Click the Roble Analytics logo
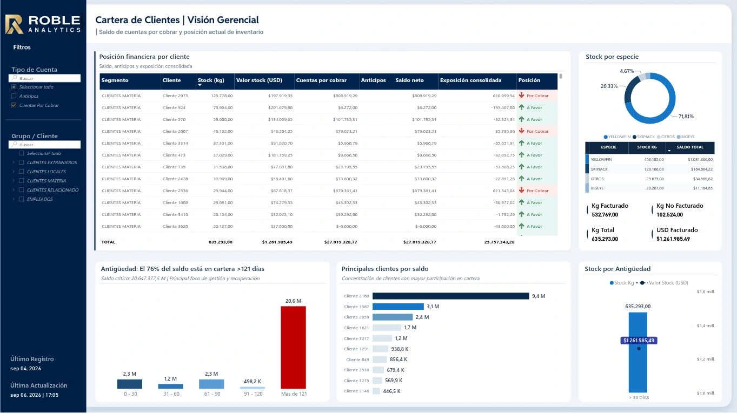Screen dimensions: 737x414 tap(43, 24)
